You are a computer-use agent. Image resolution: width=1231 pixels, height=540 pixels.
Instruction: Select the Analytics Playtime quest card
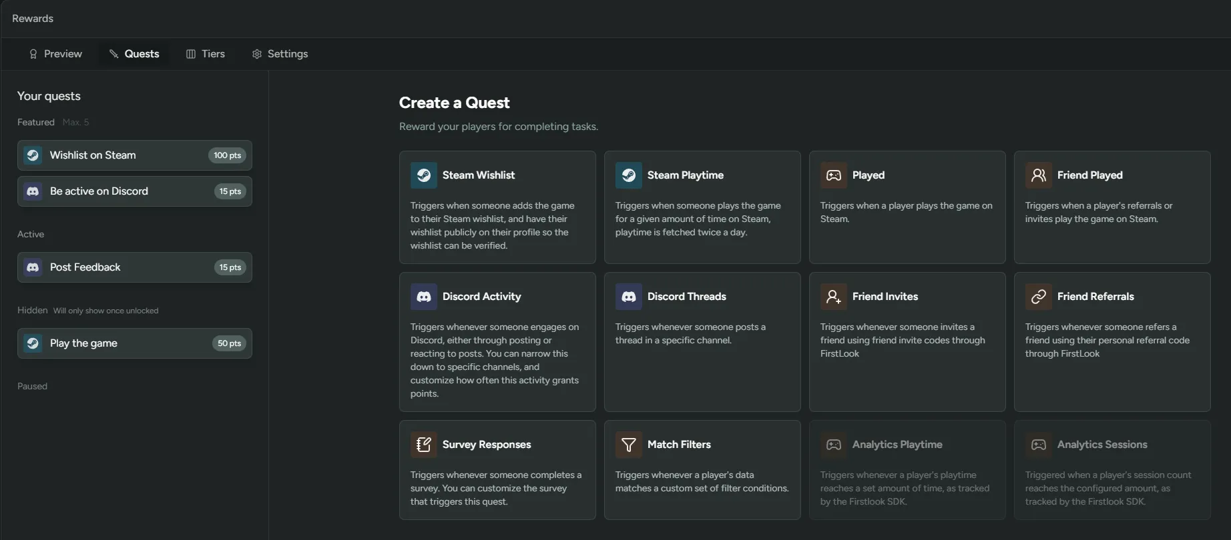pos(907,470)
